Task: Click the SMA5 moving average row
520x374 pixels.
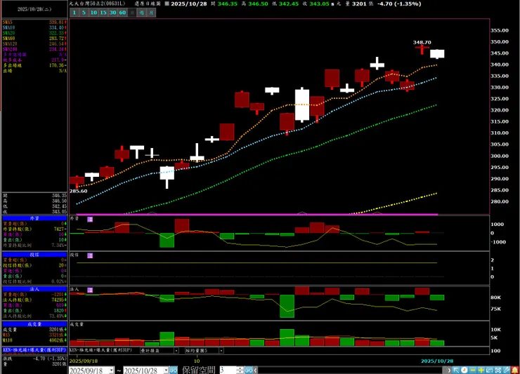Action: tap(34, 22)
